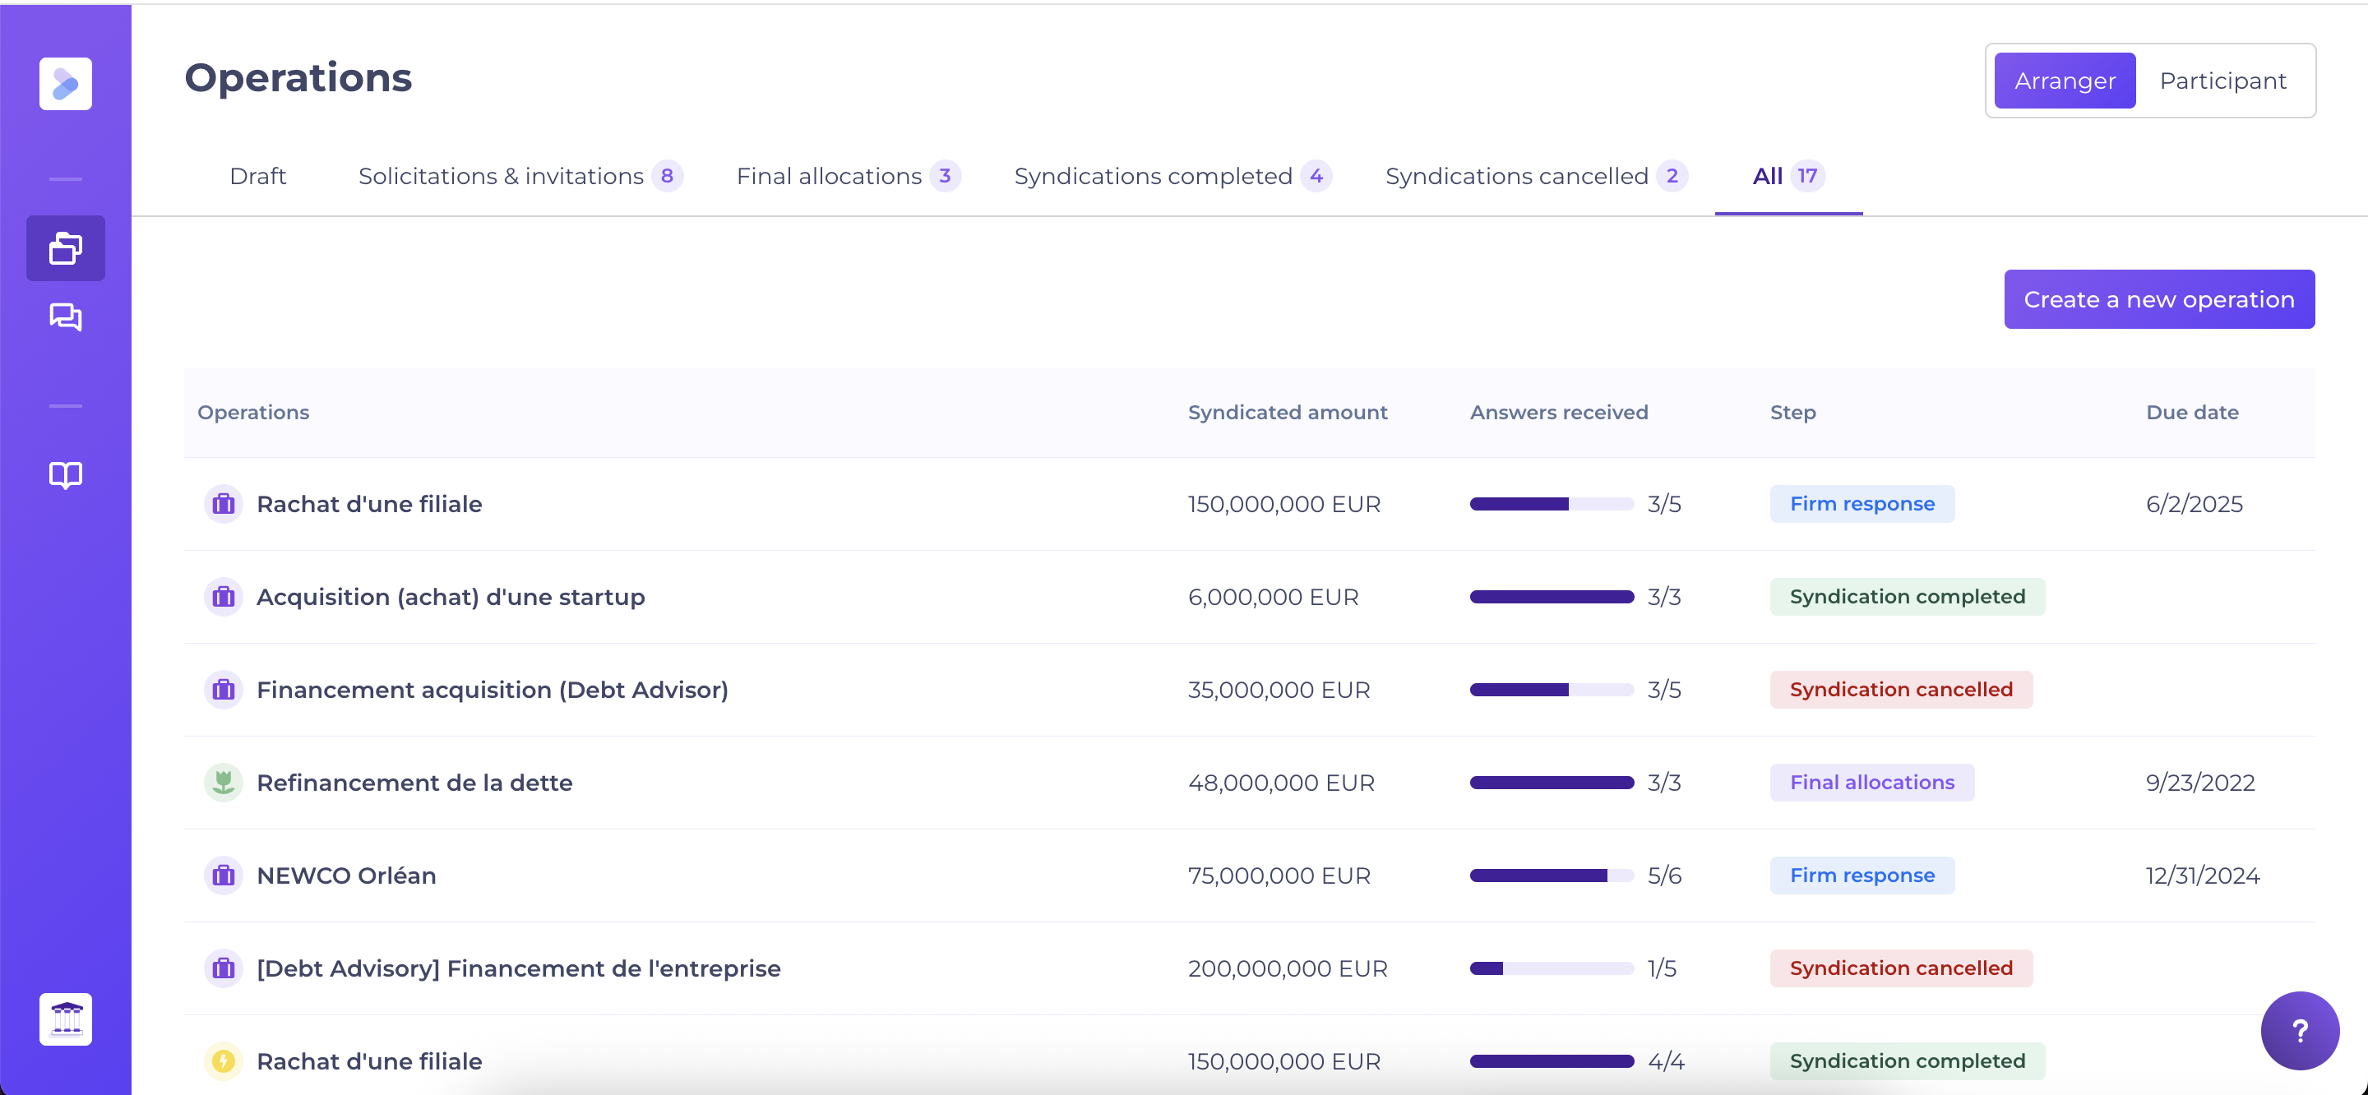Click progress bar of Acquisition (achat) d'une startup
Image resolution: width=2368 pixels, height=1095 pixels.
pyautogui.click(x=1551, y=597)
